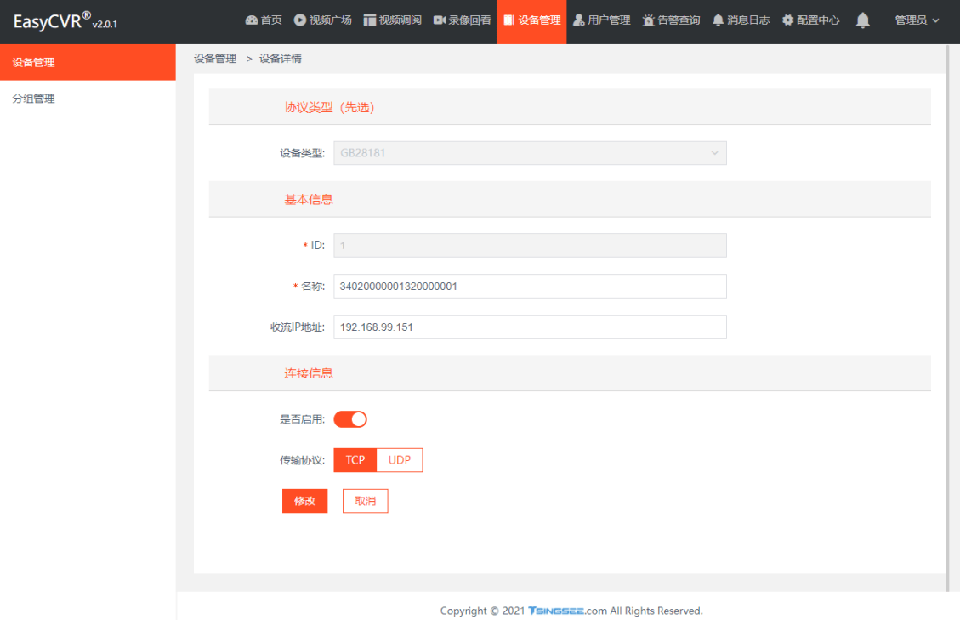The height and width of the screenshot is (620, 960).
Task: Click the 用户管理 user icon
Action: [579, 20]
